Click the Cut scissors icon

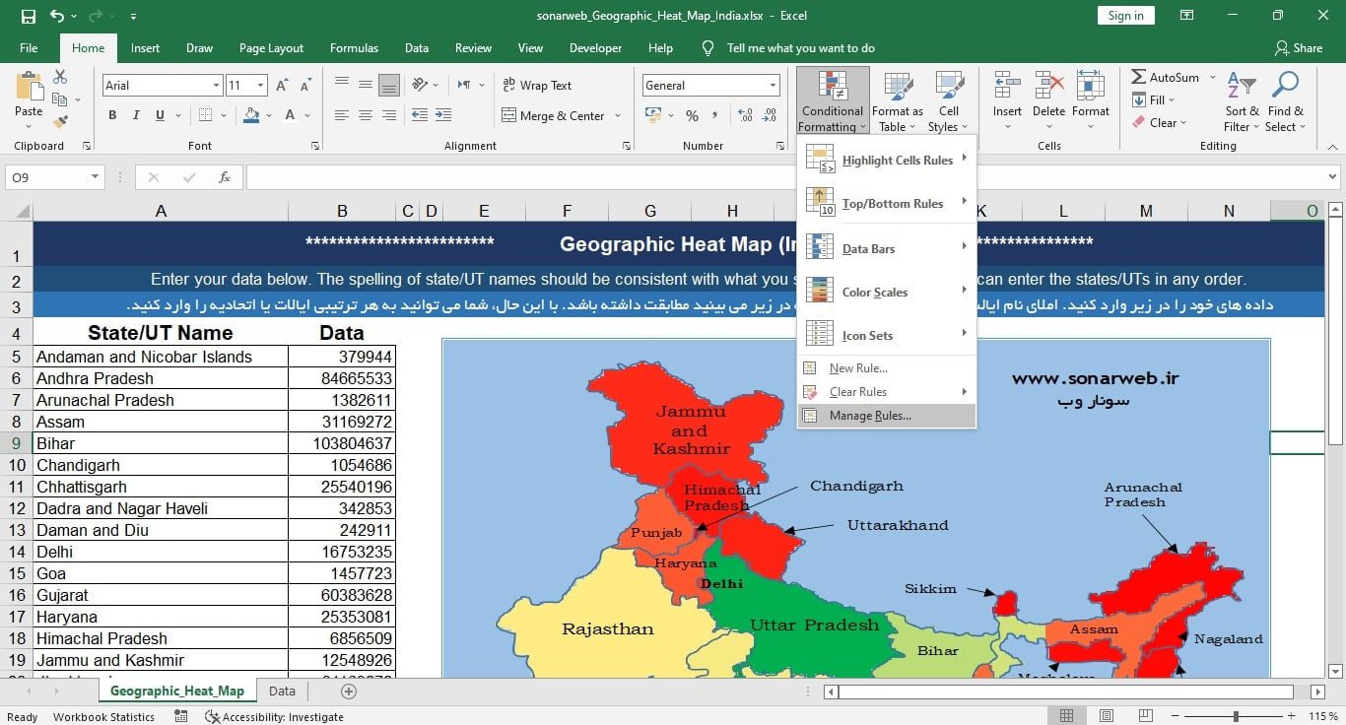pos(60,77)
